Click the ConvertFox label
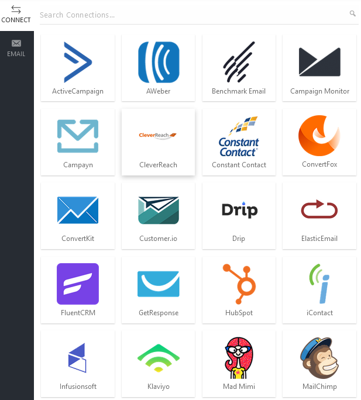Screen dimensions: 361x400 click(319, 164)
